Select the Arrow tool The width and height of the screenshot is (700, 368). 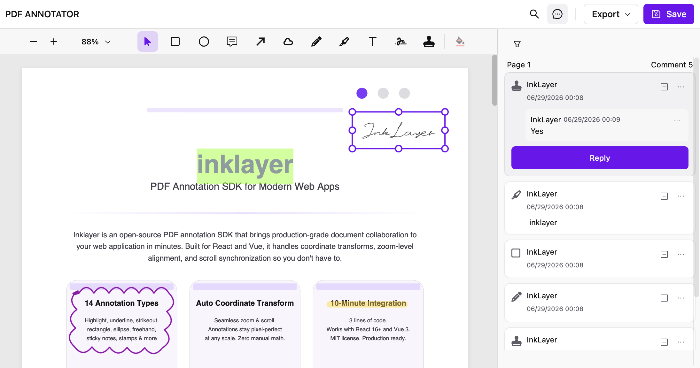(x=260, y=42)
